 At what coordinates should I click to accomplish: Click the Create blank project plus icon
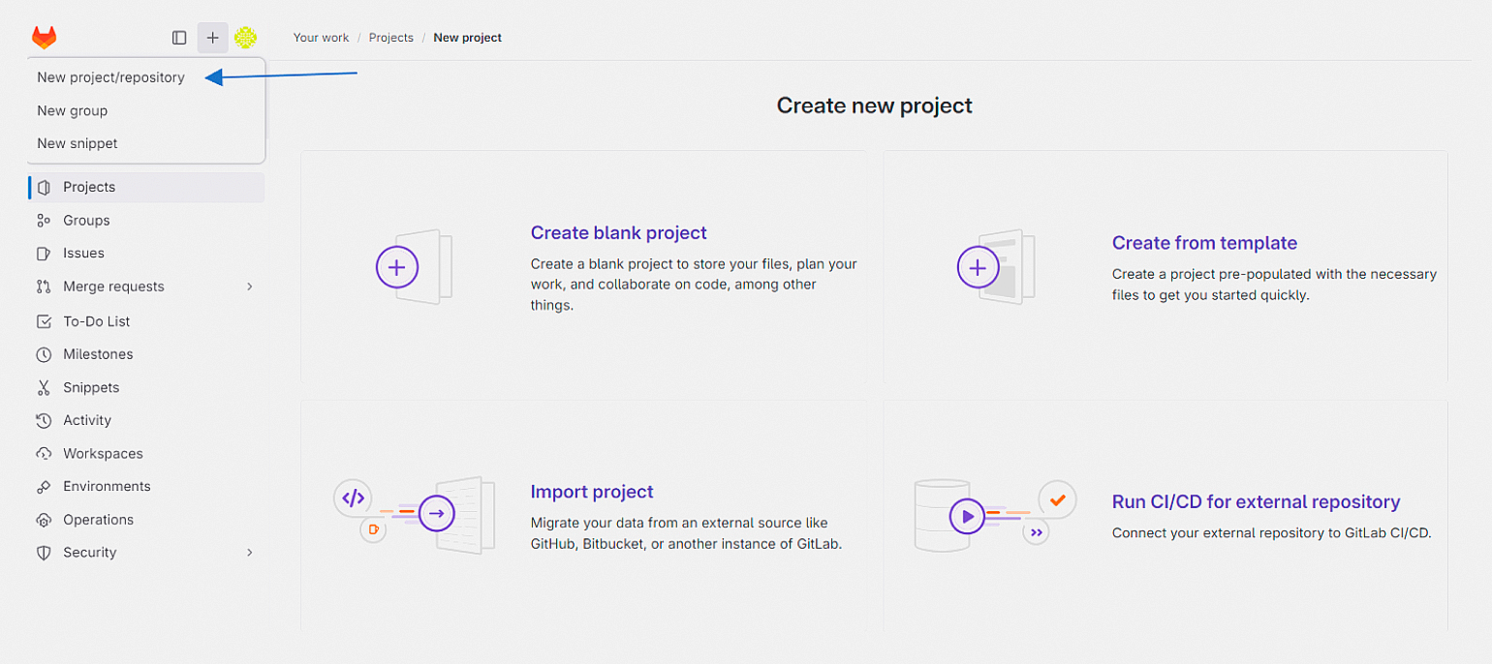[x=397, y=267]
